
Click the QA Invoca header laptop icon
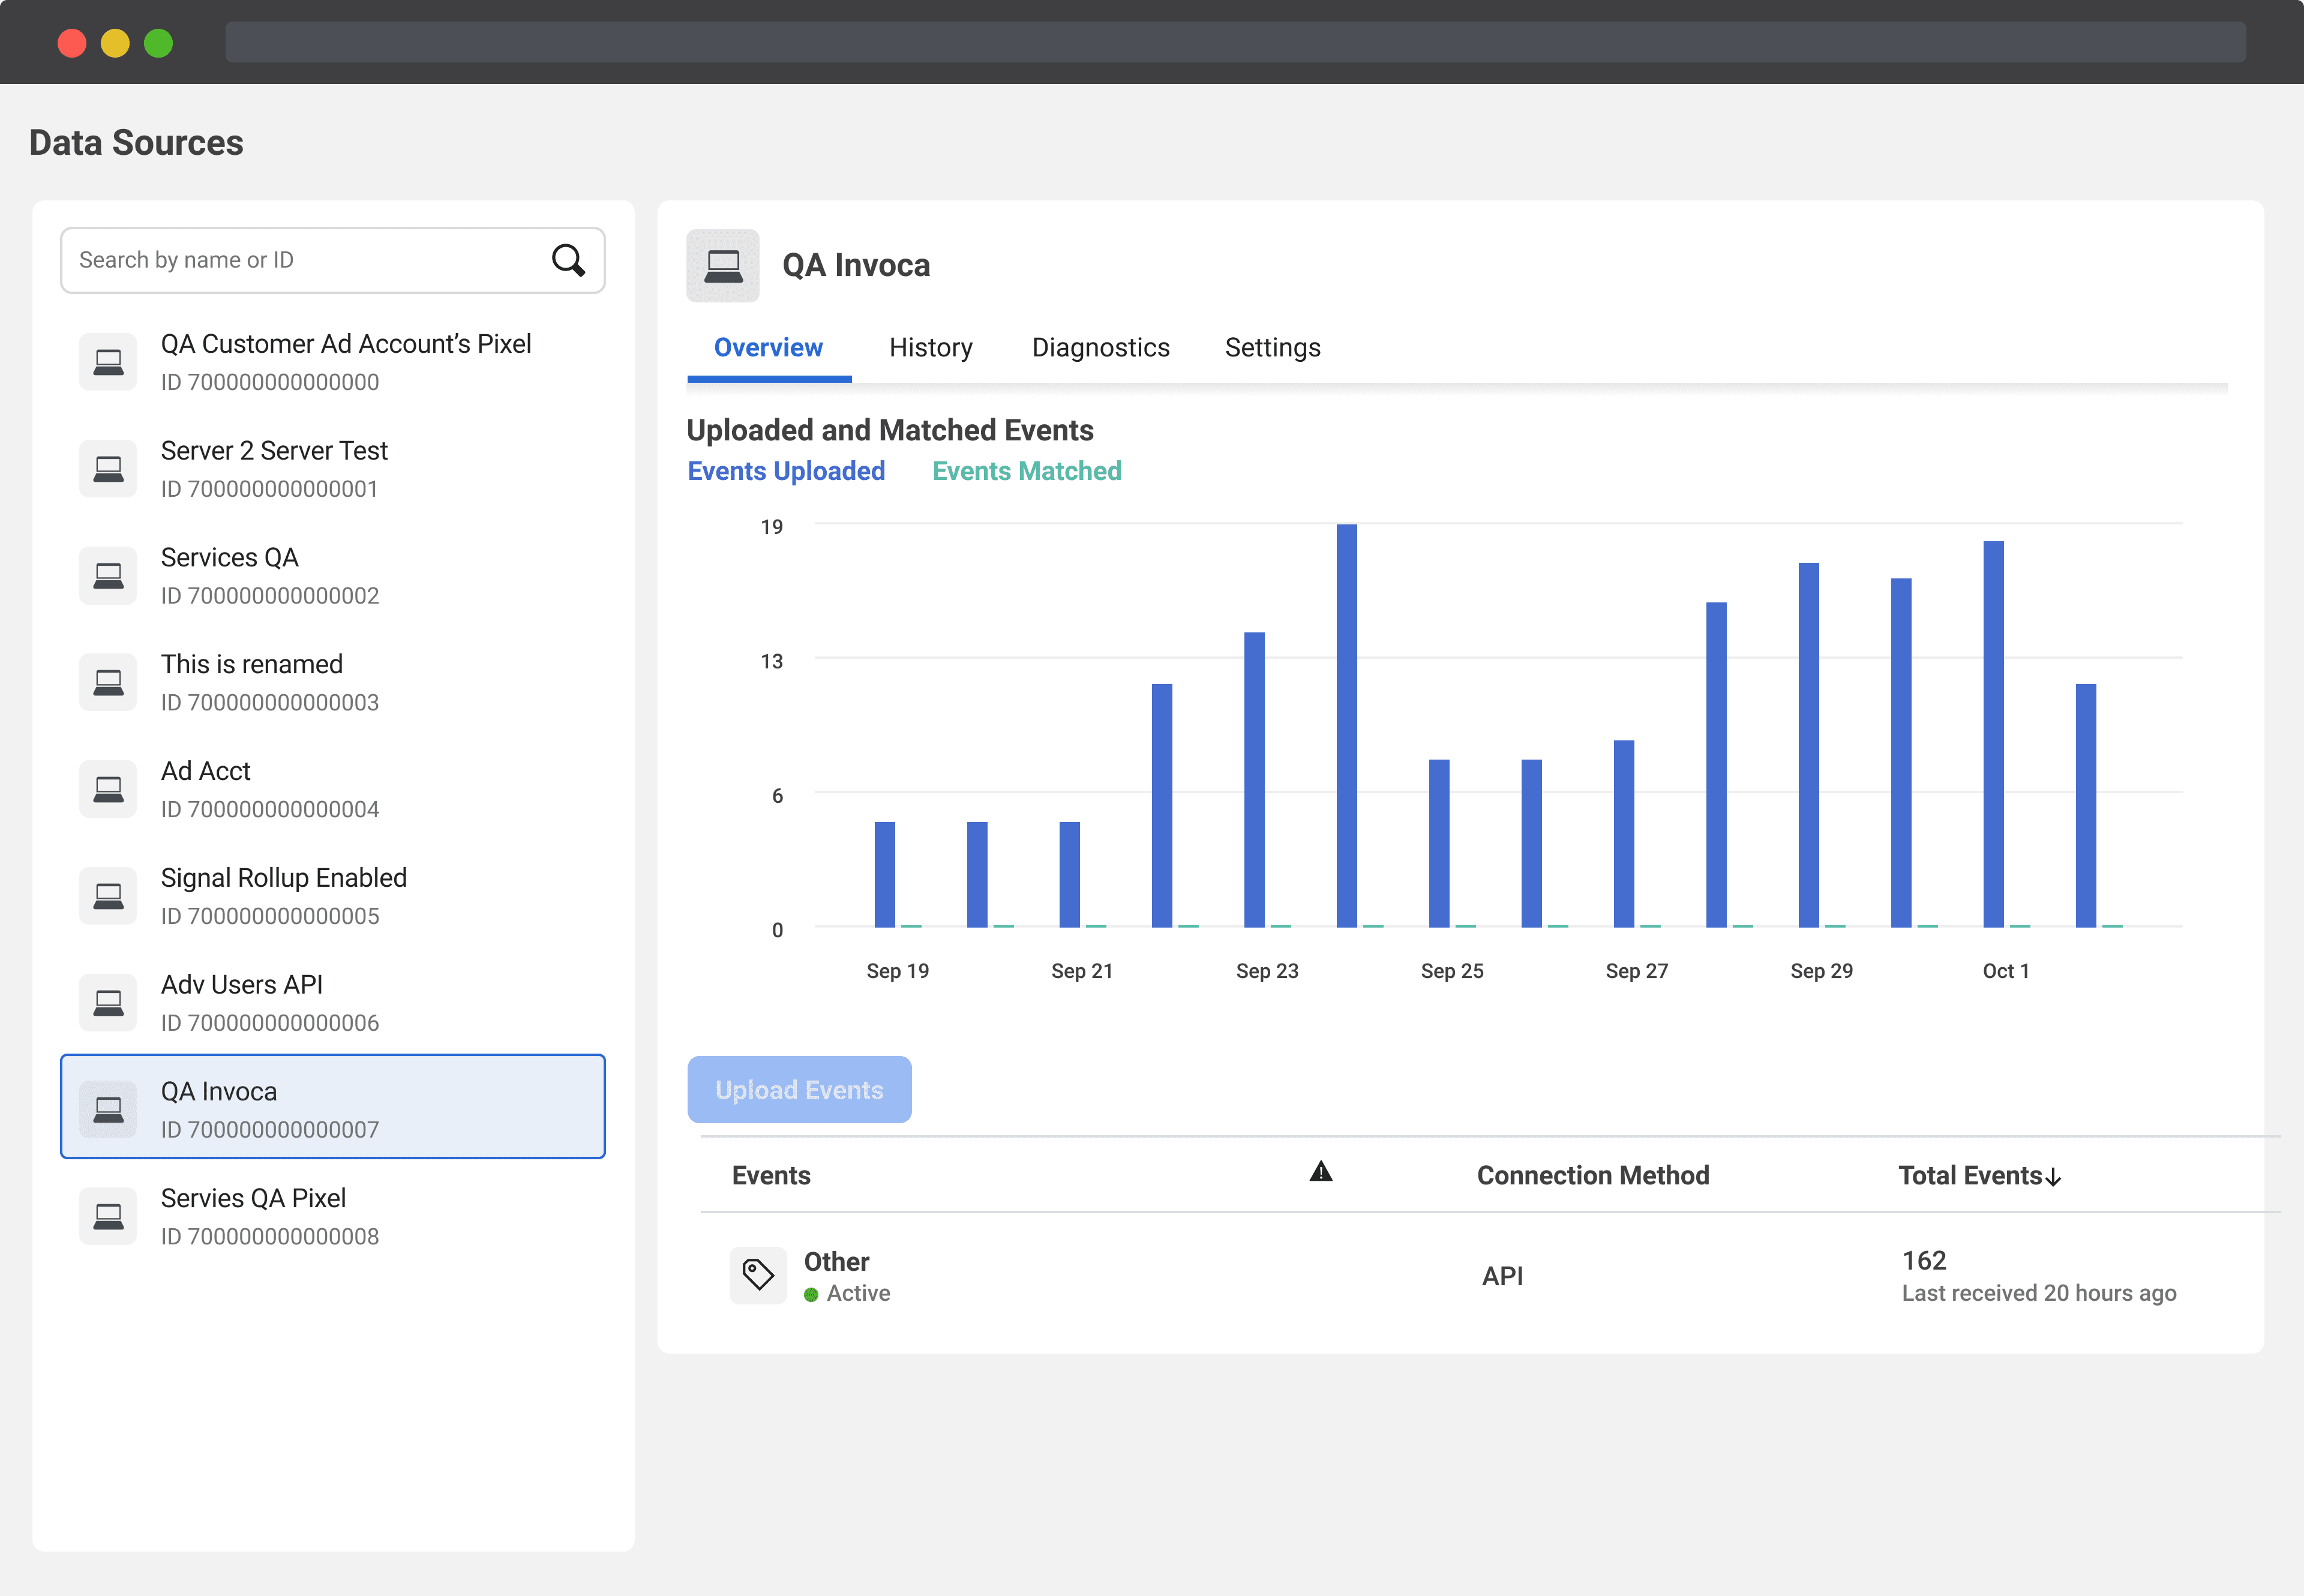tap(722, 266)
